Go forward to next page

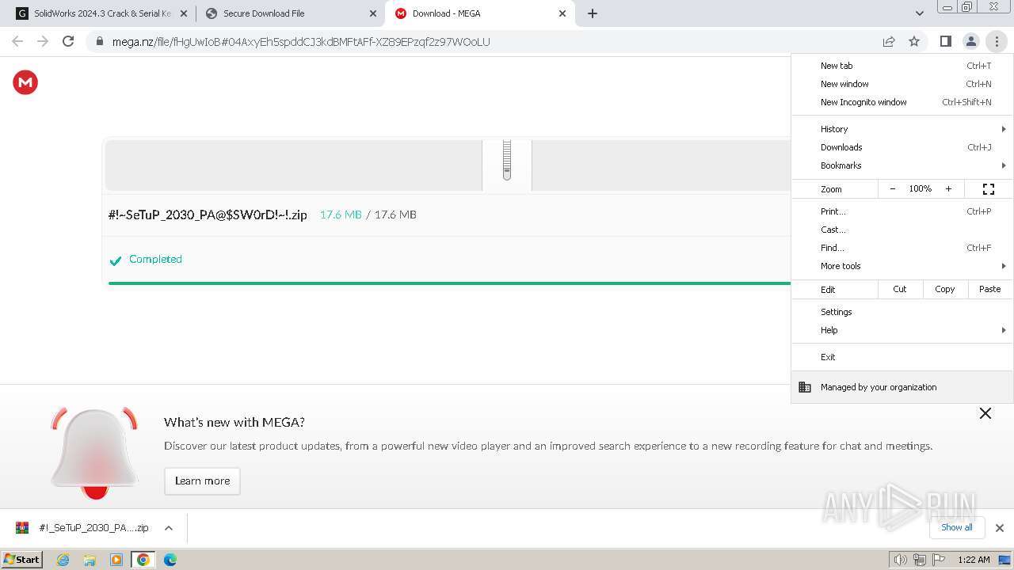coord(43,41)
